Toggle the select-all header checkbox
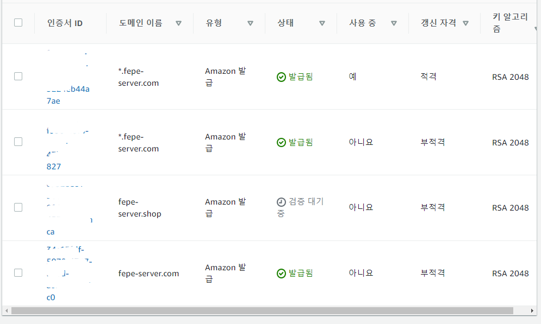The width and height of the screenshot is (541, 324). (x=18, y=23)
